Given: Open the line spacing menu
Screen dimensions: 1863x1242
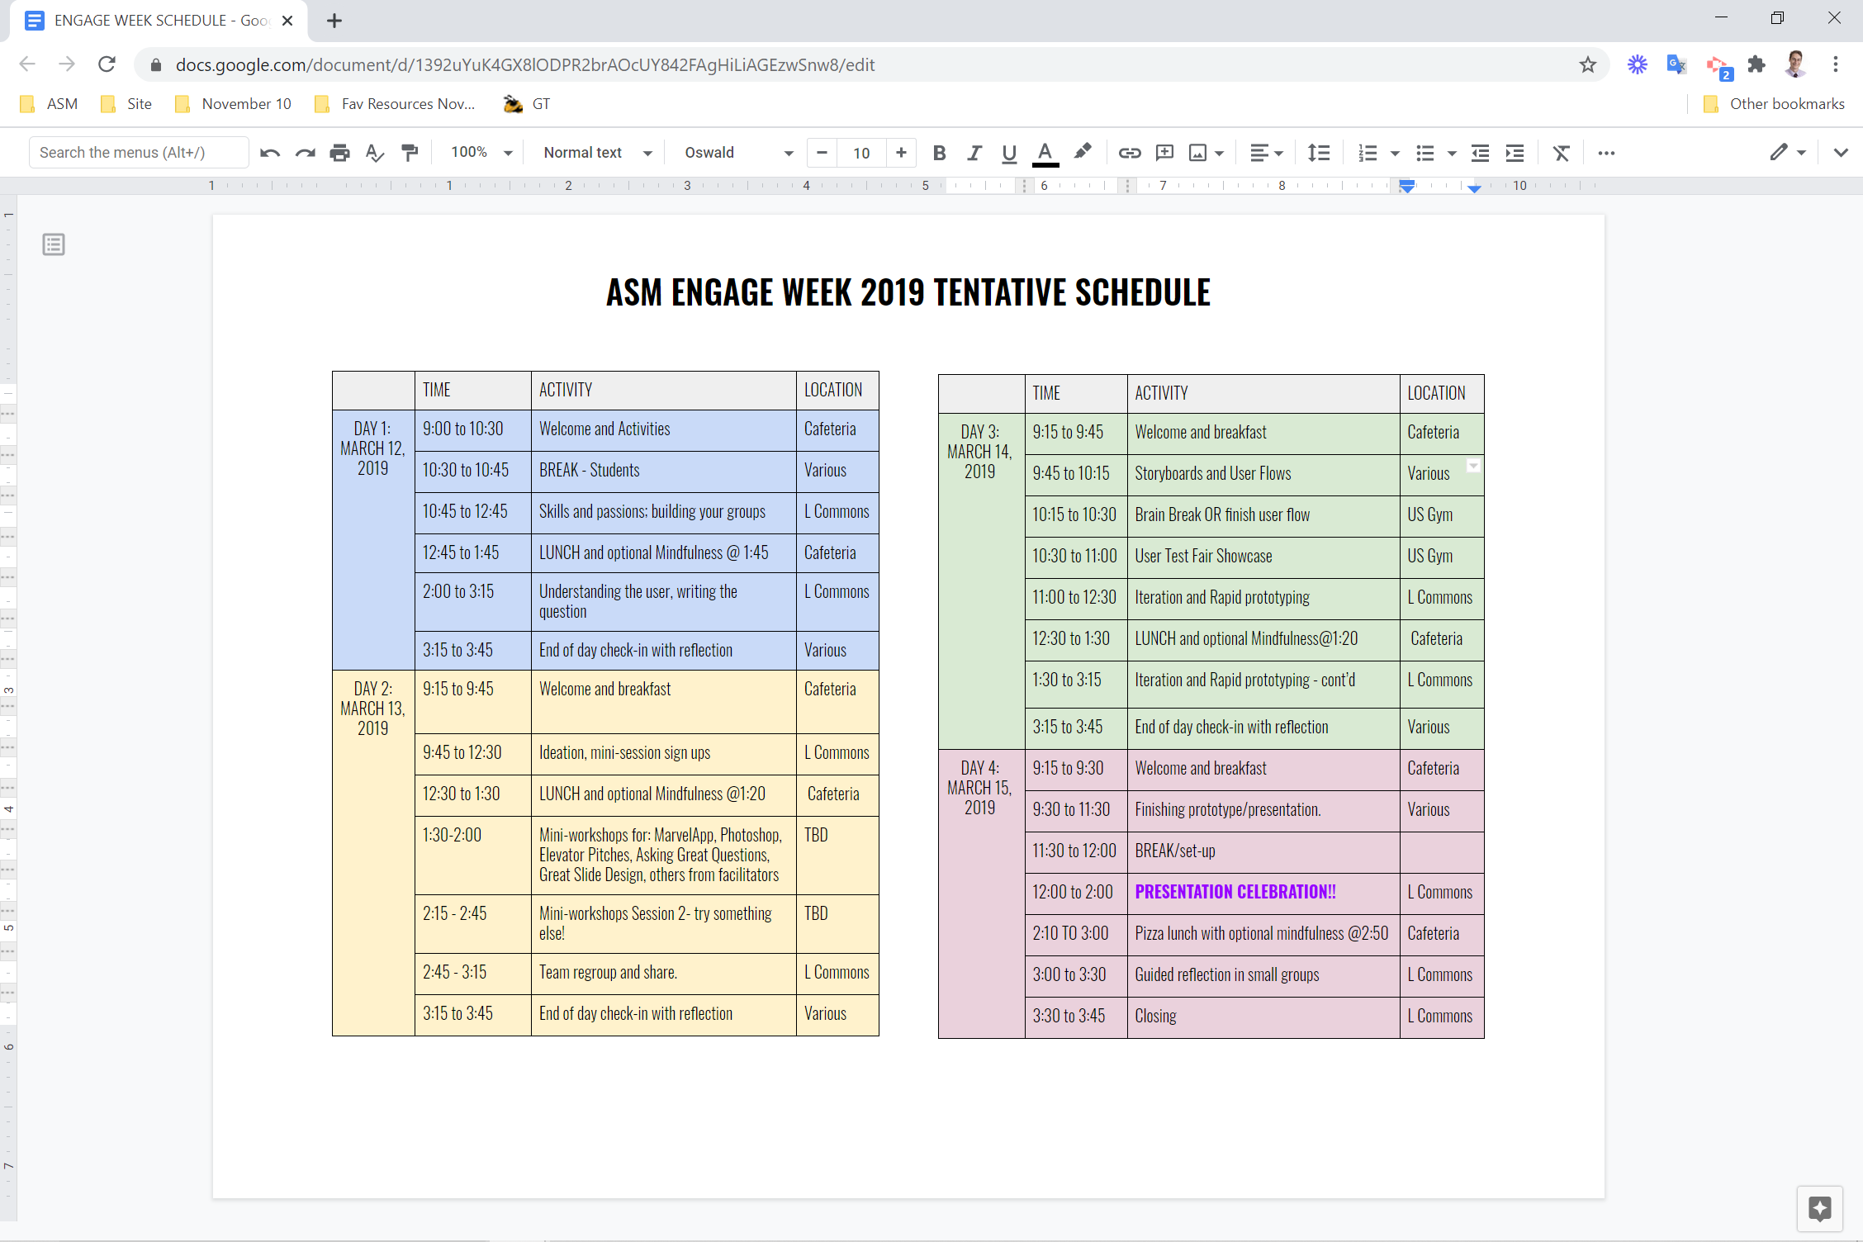Looking at the screenshot, I should click(x=1318, y=153).
